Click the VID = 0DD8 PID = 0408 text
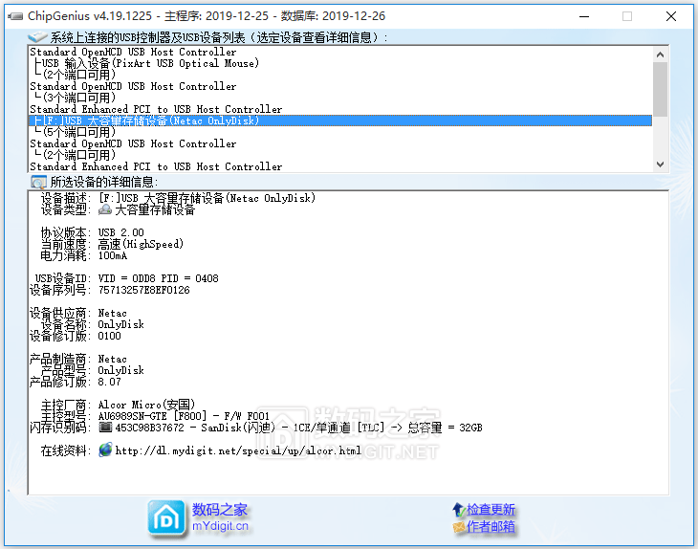 [159, 278]
